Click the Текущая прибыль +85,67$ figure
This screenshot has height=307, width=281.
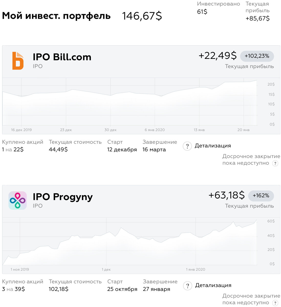point(257,18)
